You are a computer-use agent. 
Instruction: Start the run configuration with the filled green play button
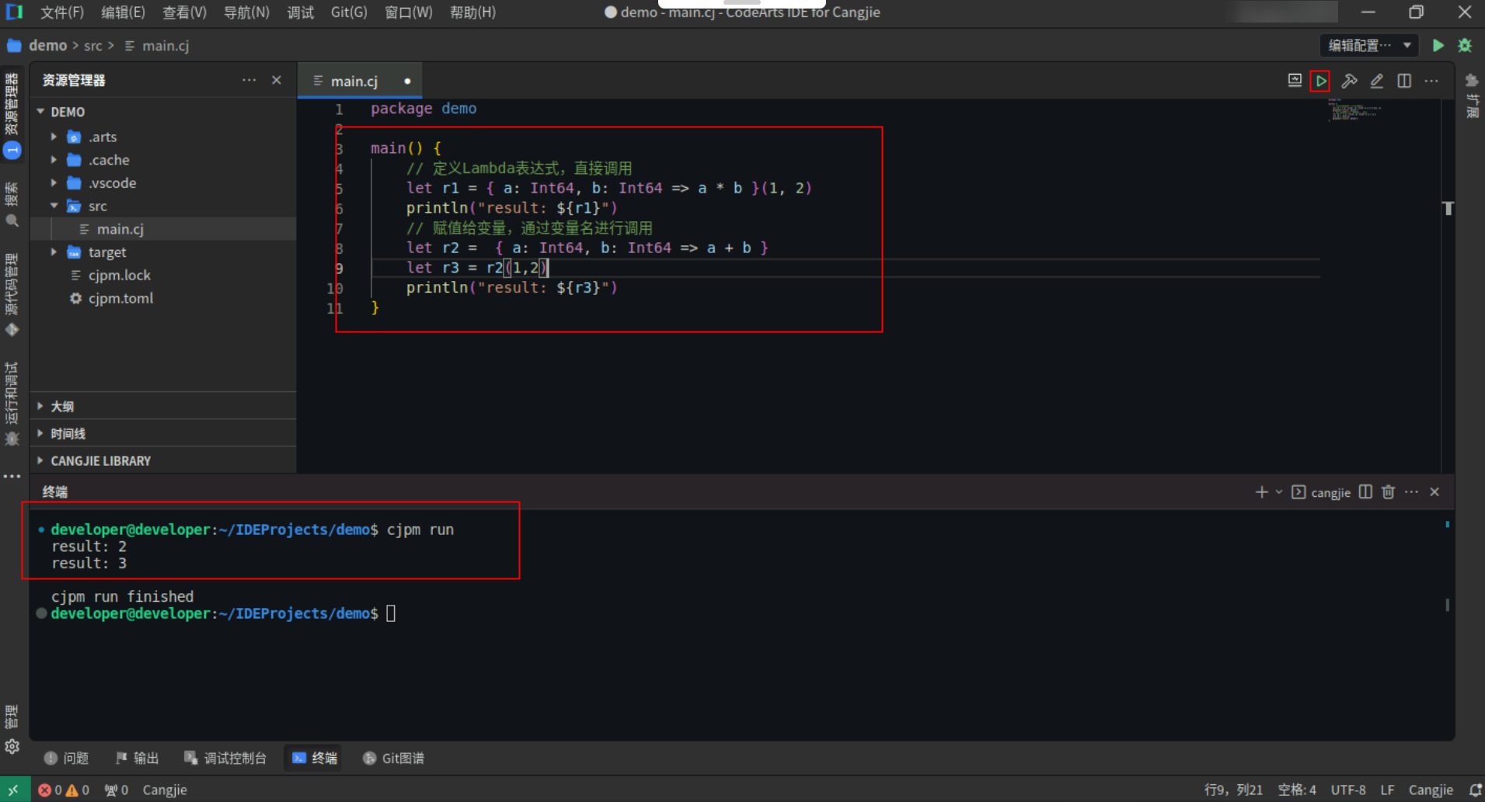pos(1438,46)
